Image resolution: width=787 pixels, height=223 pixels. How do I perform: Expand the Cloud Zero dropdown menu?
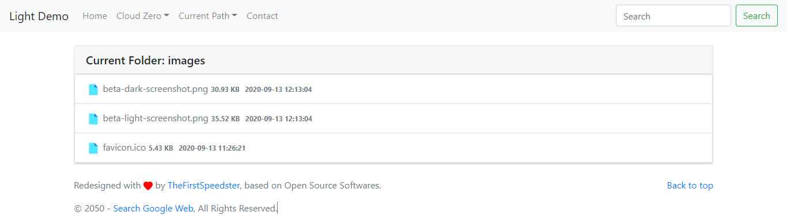[x=143, y=16]
